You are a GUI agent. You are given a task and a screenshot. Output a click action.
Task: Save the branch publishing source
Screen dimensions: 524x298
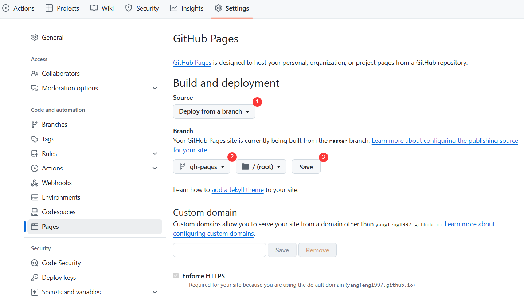point(306,167)
